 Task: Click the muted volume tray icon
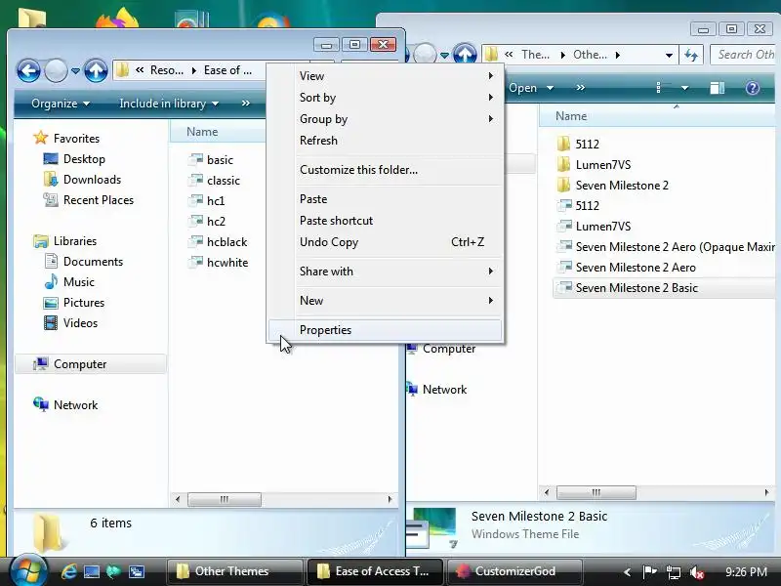point(697,572)
